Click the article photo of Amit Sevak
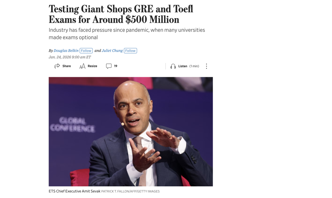 [x=131, y=132]
